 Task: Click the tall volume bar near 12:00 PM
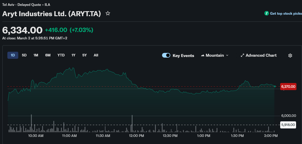tap(132, 124)
